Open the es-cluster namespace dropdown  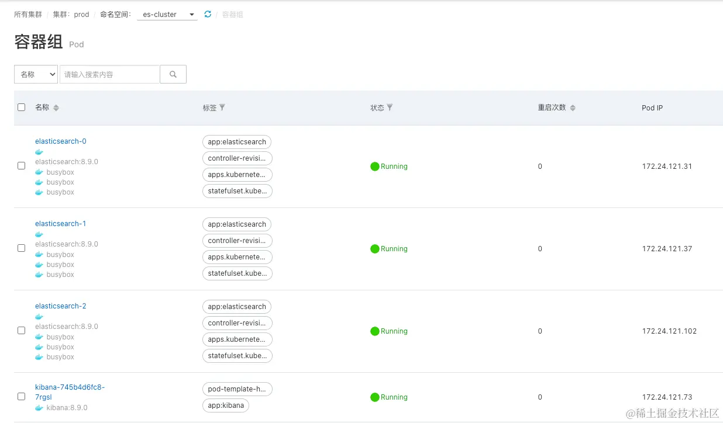pyautogui.click(x=167, y=15)
